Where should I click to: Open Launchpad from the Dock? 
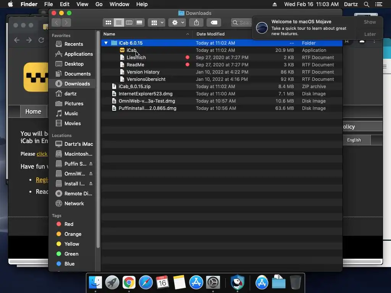pos(112,282)
